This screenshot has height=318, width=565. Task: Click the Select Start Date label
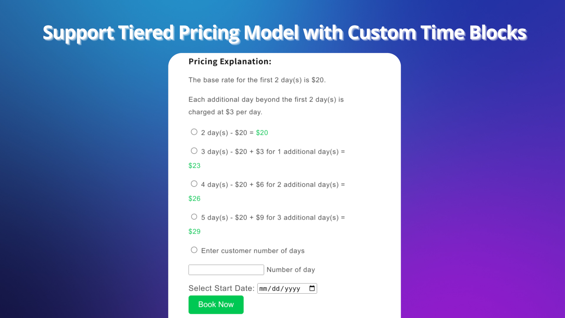[x=221, y=288]
